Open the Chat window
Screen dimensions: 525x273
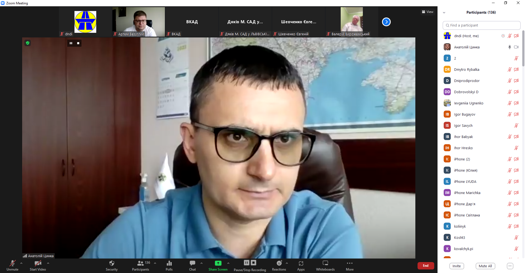click(192, 265)
